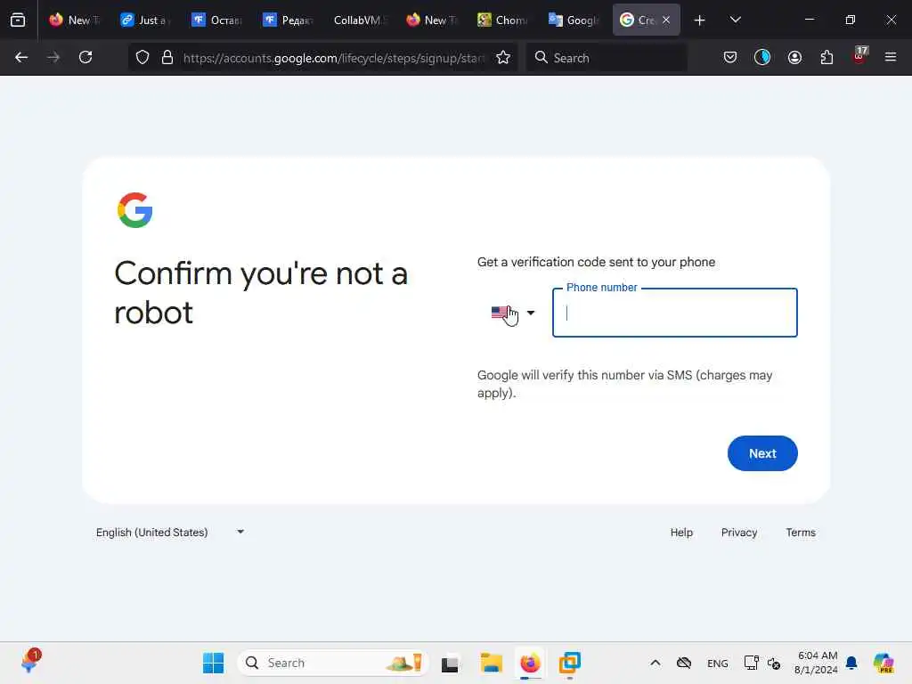This screenshot has width=912, height=684.
Task: Switch to CollabVM tab
Action: [x=360, y=20]
